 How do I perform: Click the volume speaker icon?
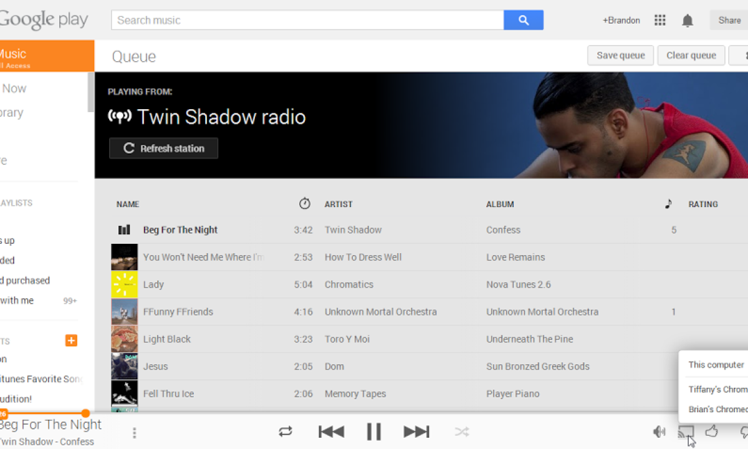(659, 431)
